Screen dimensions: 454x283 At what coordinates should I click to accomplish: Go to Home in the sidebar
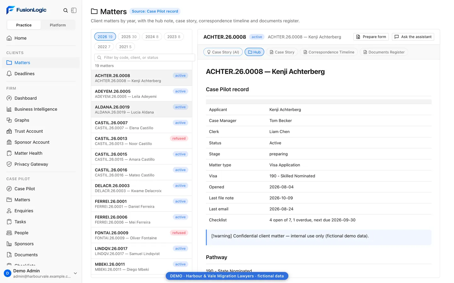tap(41, 38)
